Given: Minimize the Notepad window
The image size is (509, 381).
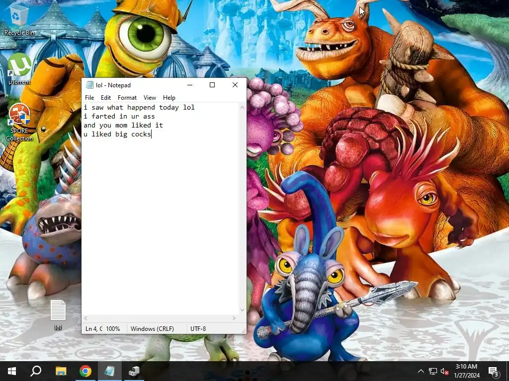Looking at the screenshot, I should [x=190, y=85].
